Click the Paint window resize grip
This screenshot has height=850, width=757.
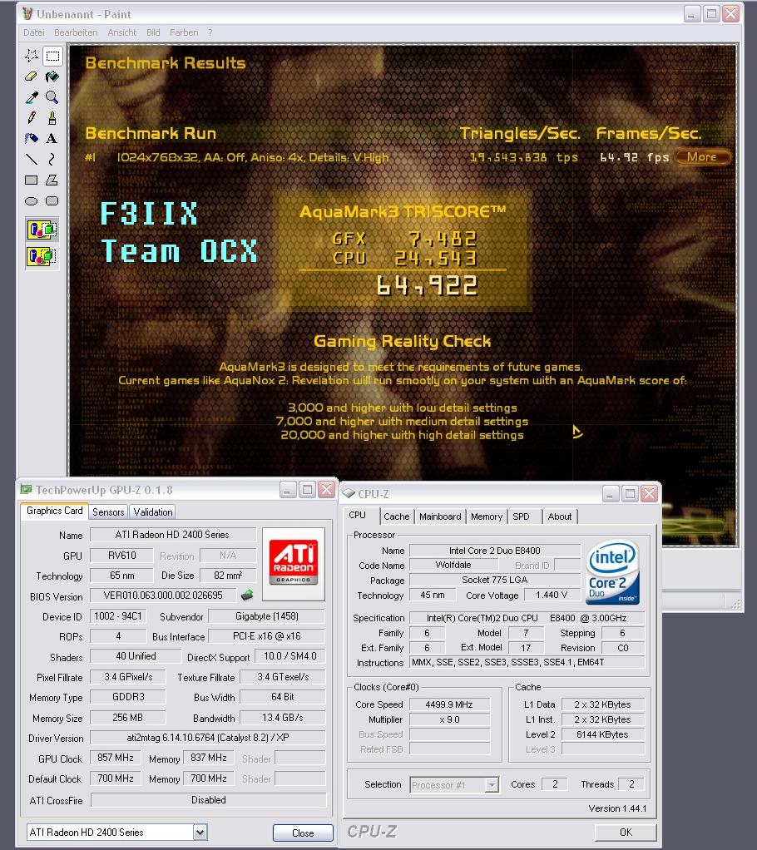pos(735,605)
